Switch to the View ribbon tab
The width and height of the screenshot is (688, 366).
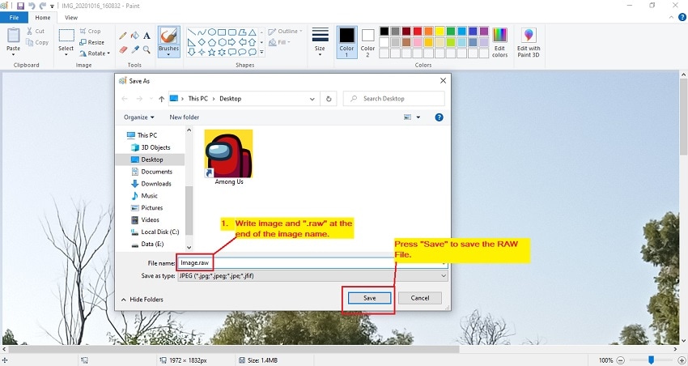pyautogui.click(x=71, y=18)
